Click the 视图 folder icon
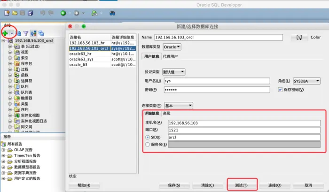This screenshot has height=192, width=329. click(x=17, y=52)
